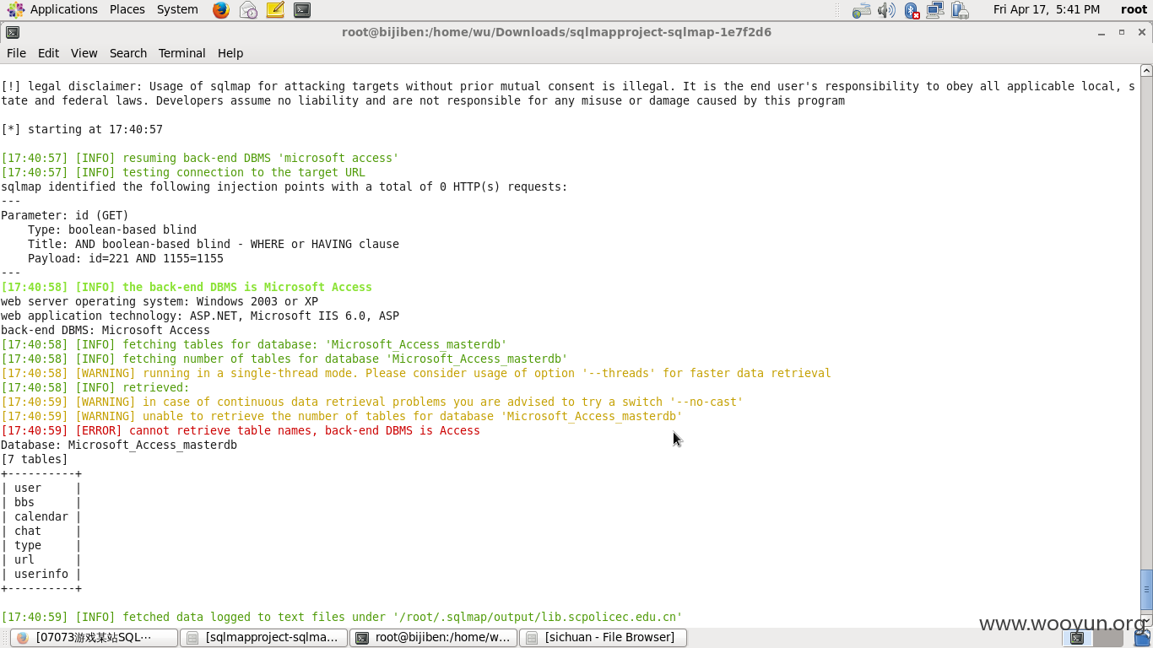Open the terminal File menu
Image resolution: width=1153 pixels, height=648 pixels.
click(x=16, y=52)
